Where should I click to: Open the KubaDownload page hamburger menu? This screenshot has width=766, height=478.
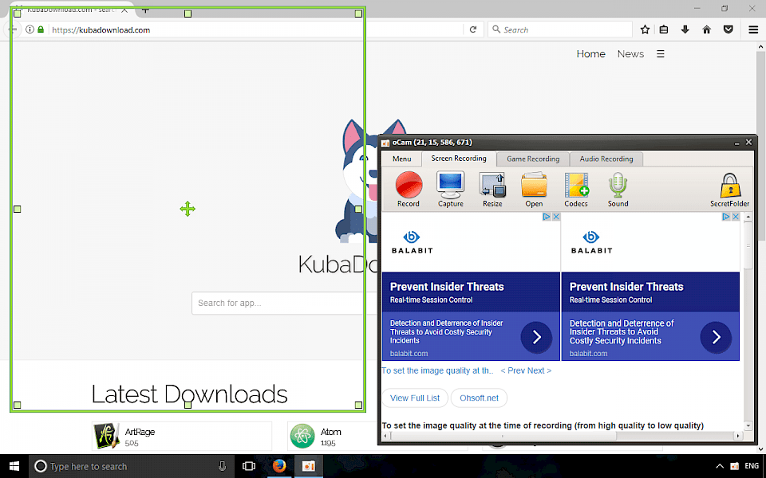(661, 53)
